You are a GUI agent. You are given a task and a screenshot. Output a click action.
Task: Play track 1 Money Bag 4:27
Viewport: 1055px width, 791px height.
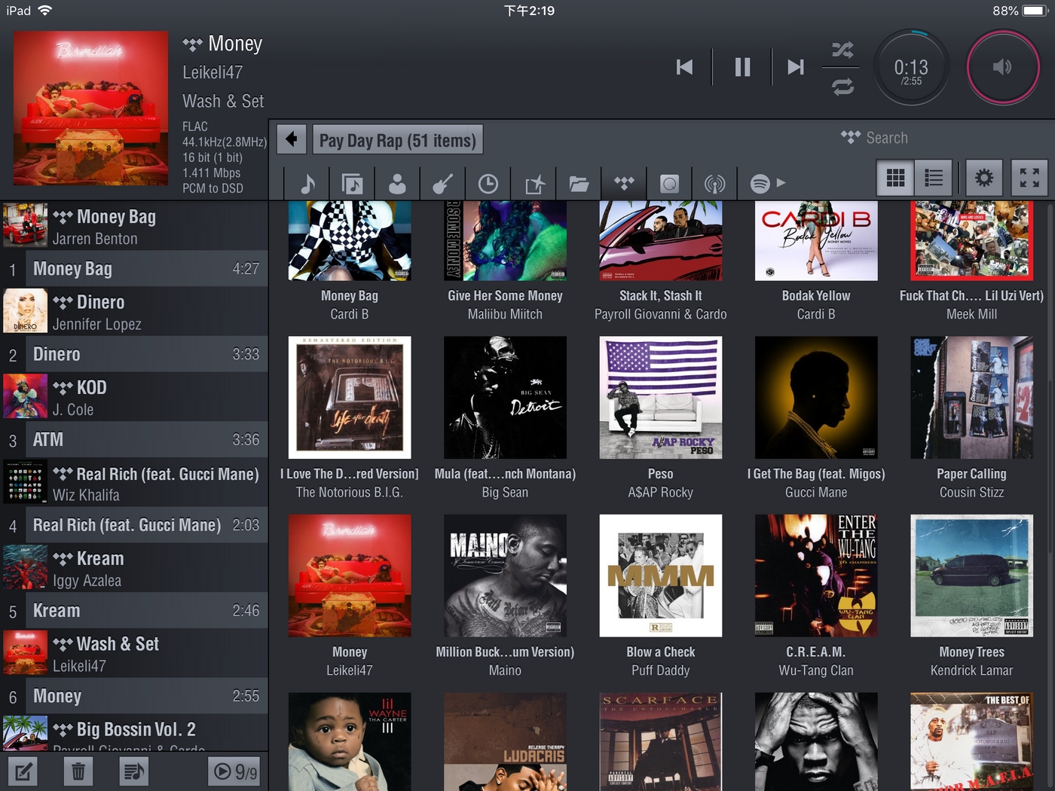tap(134, 269)
